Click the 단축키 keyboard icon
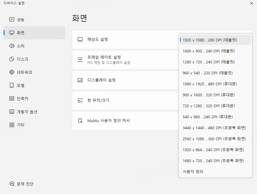The image size is (257, 194). pos(12,99)
